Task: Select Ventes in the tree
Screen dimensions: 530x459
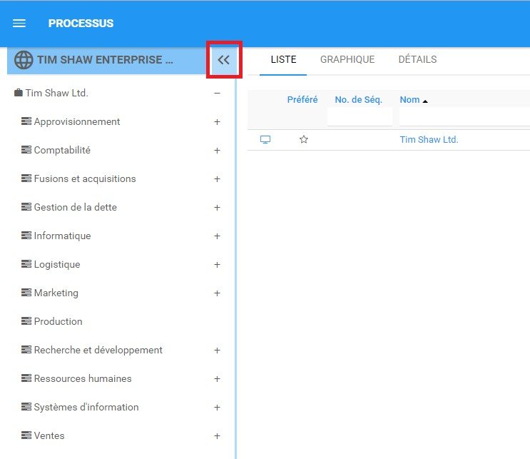Action: pos(49,435)
